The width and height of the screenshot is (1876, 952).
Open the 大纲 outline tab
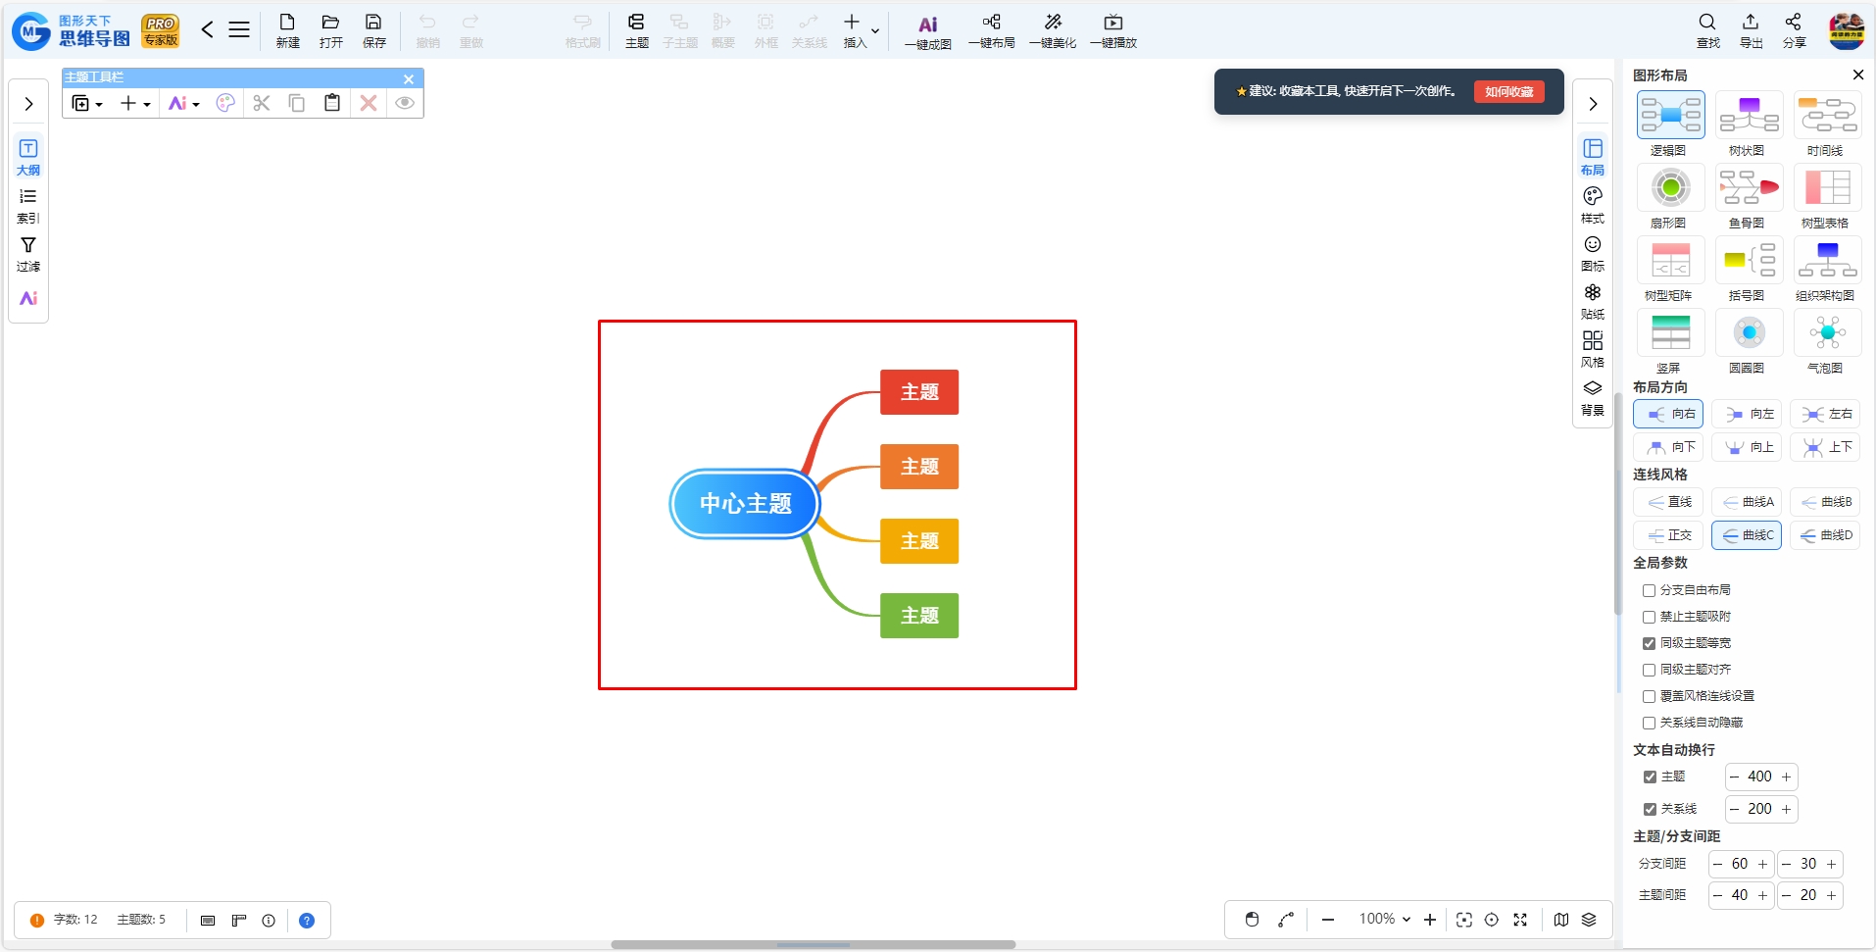tap(28, 157)
